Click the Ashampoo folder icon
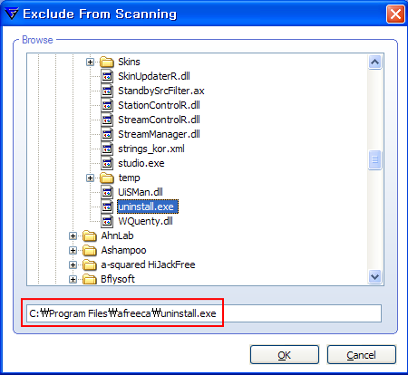 point(90,250)
